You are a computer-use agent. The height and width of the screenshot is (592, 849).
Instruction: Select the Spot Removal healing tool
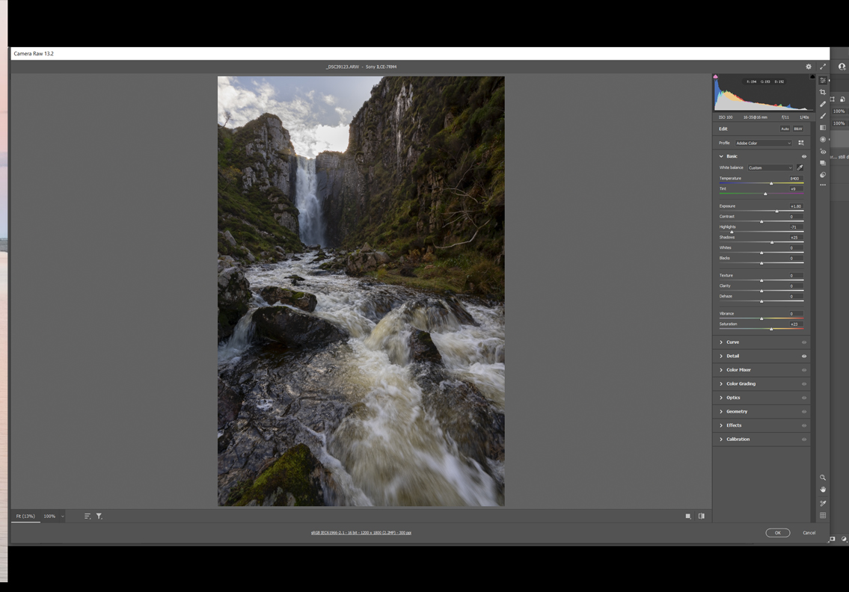point(823,104)
